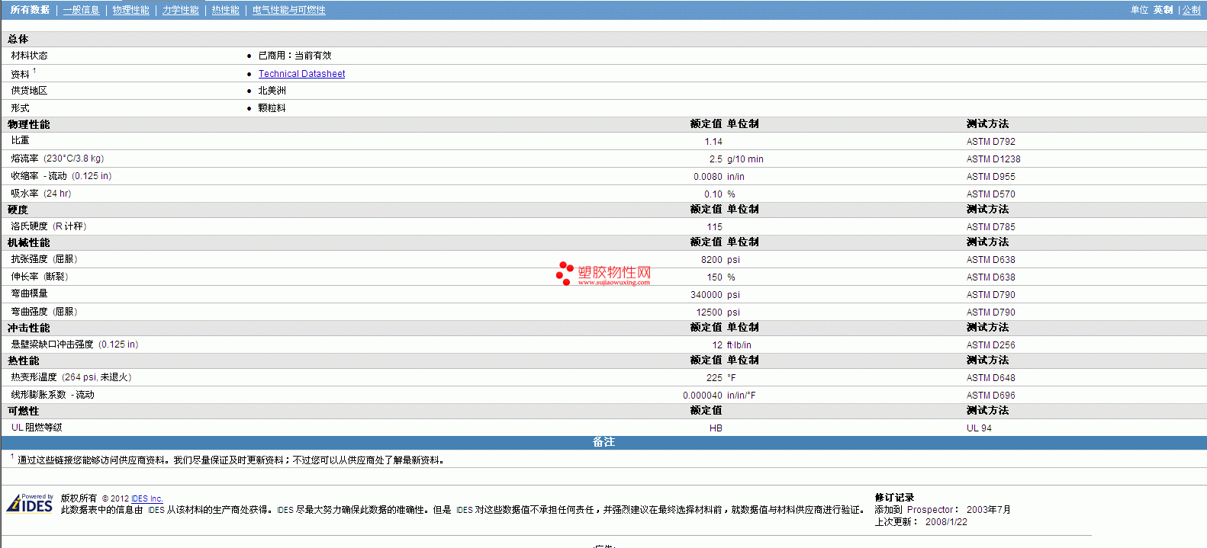Click tensile strength value 8200
The height and width of the screenshot is (548, 1207).
[712, 260]
